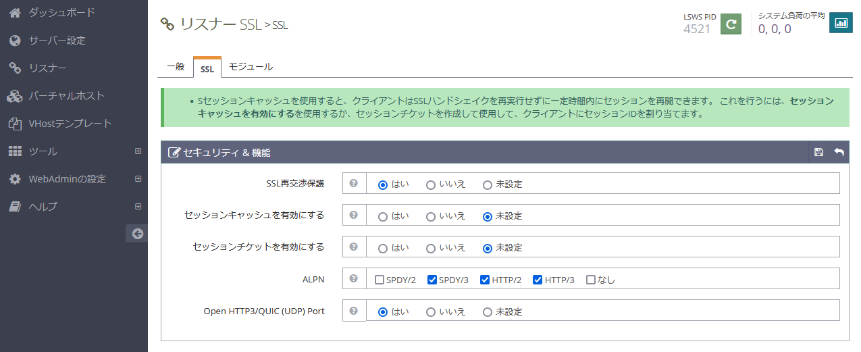Click the Virtual Host cubes icon
This screenshot has height=352, width=861.
15,96
